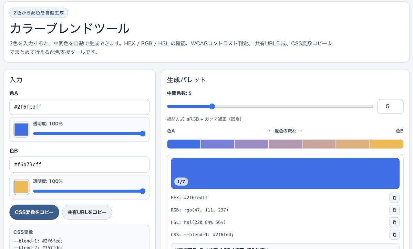Click the text --blend-1: #2f6fed; in CSS変数
413x249 pixels.
[38, 241]
